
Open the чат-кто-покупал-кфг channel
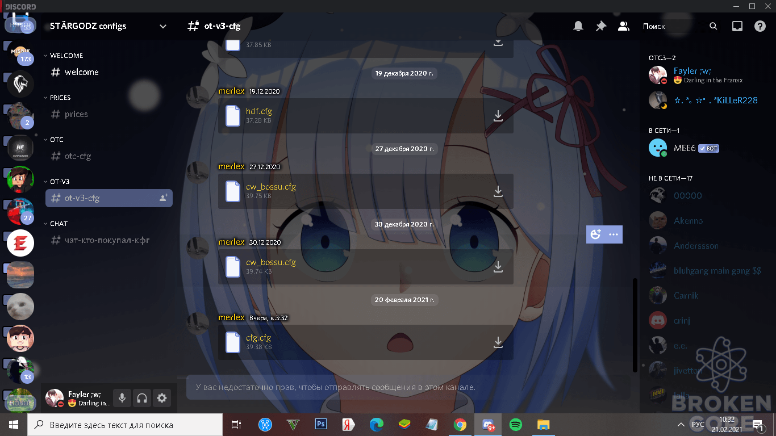click(109, 240)
